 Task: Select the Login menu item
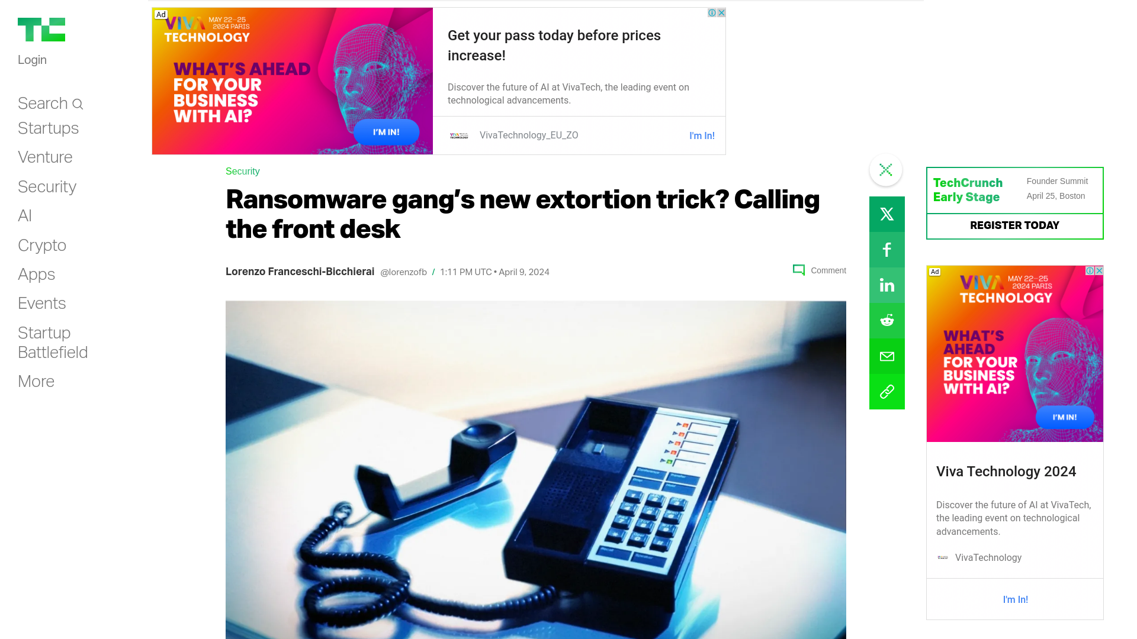[x=31, y=59]
